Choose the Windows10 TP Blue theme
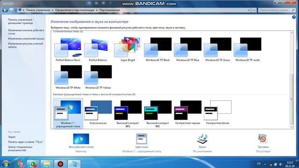The height and width of the screenshot is (168, 299). coord(187,49)
